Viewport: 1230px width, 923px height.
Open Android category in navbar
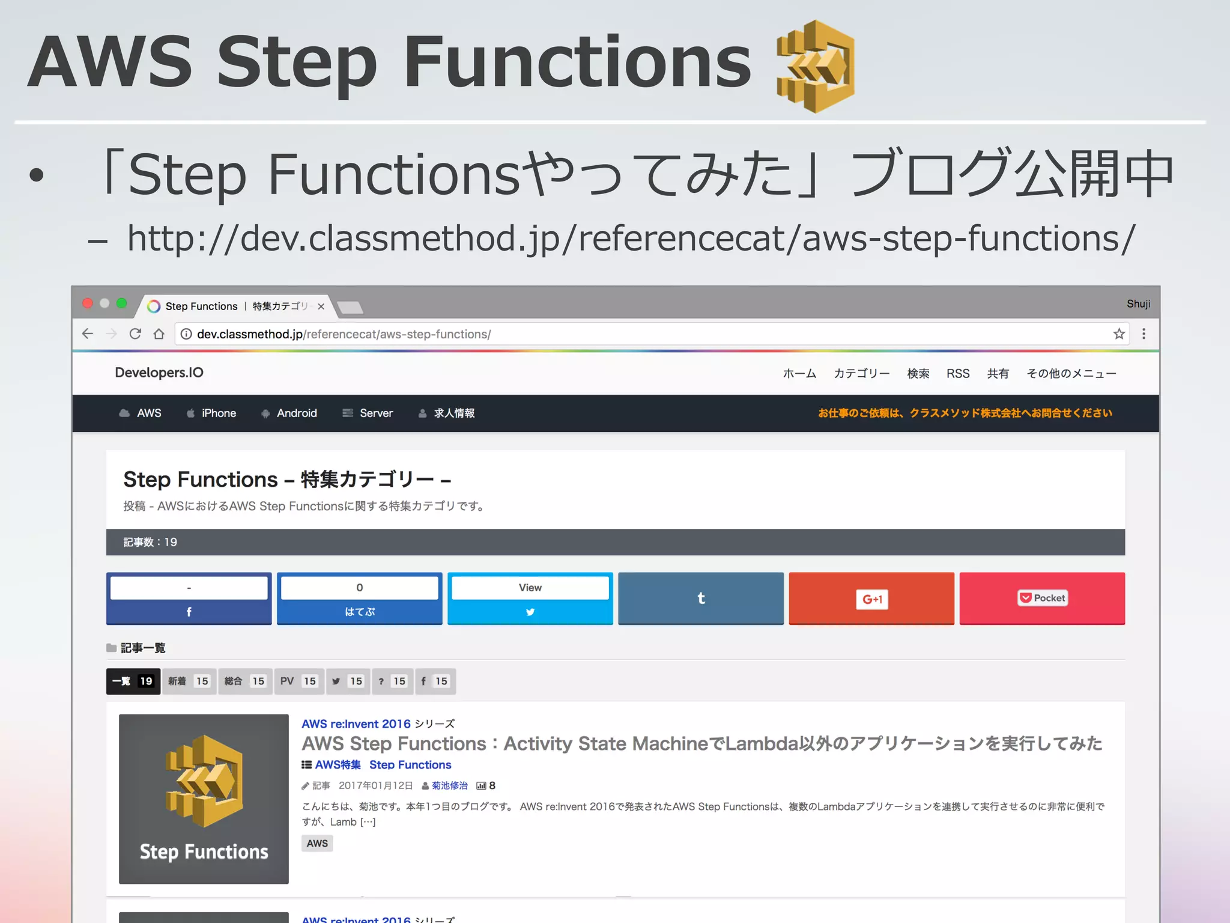click(x=289, y=413)
